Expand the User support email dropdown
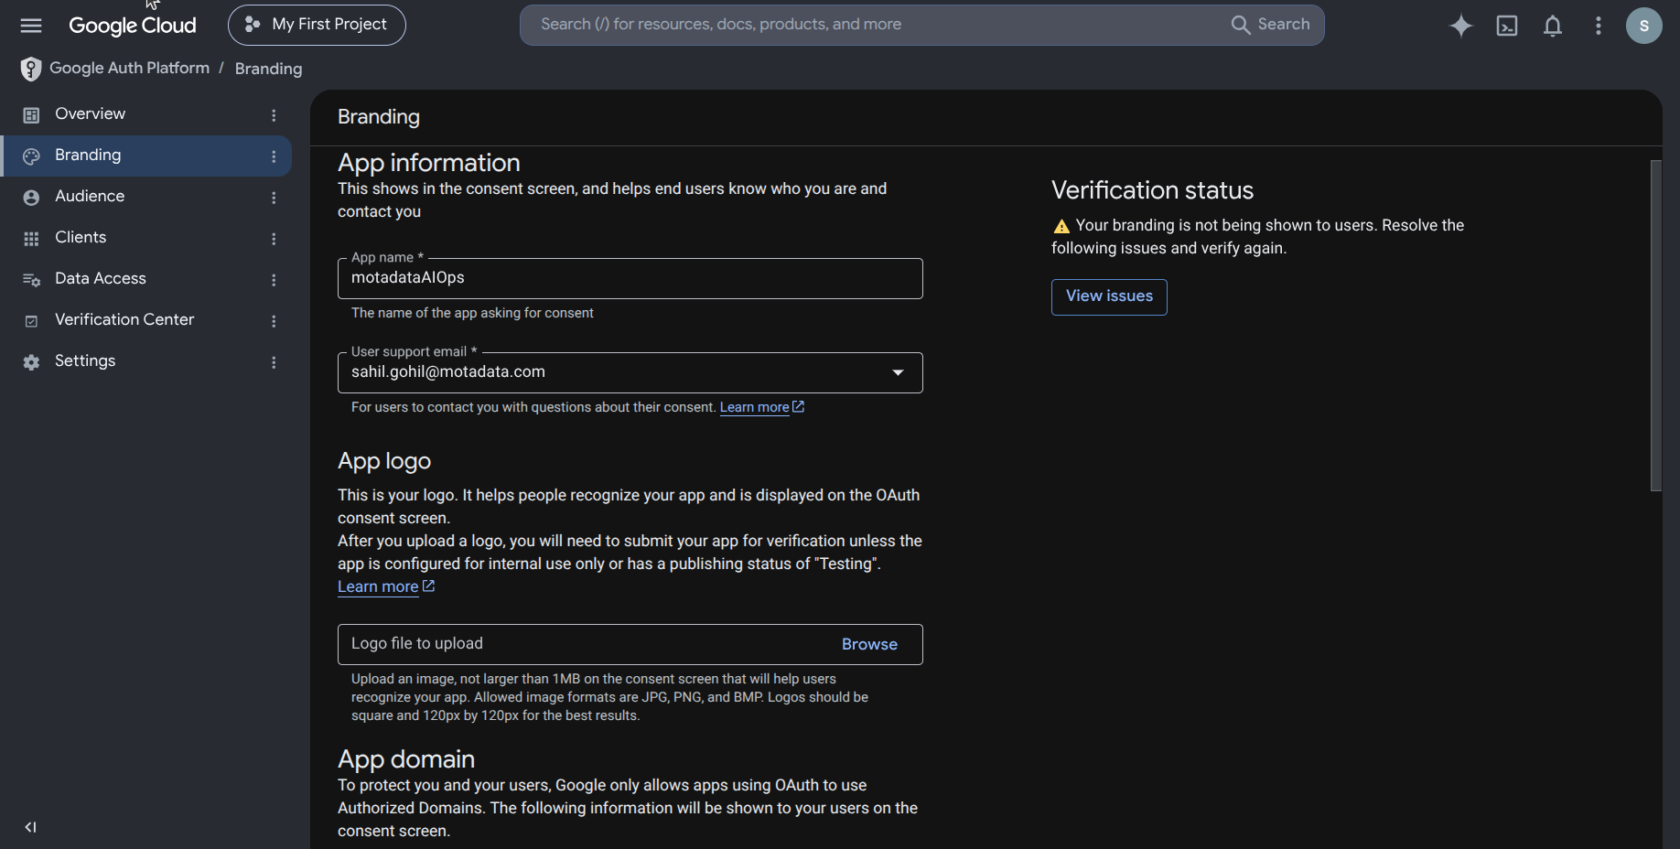This screenshot has height=849, width=1680. [x=898, y=372]
